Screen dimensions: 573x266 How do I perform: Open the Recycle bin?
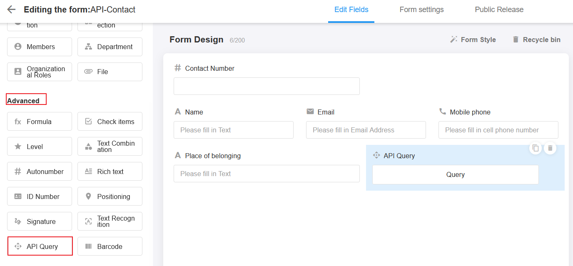[536, 40]
